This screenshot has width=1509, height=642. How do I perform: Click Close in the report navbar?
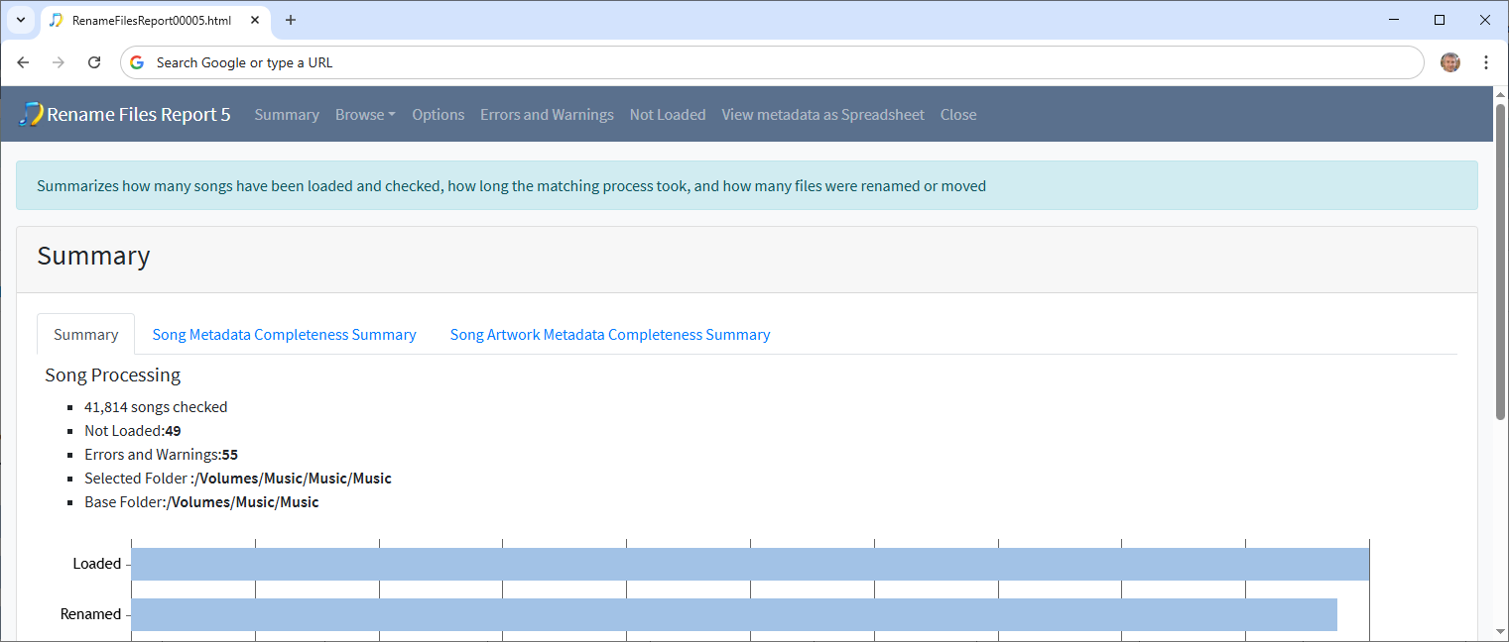coord(957,115)
